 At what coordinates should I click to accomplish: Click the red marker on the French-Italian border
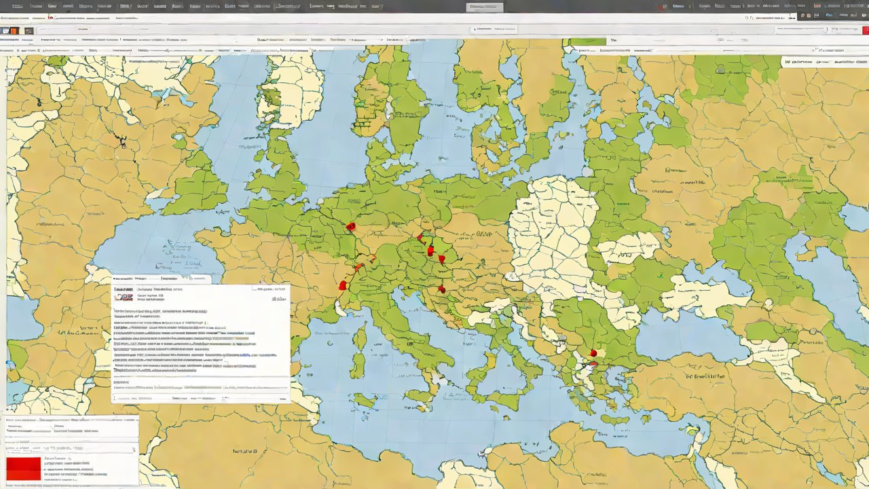(343, 286)
